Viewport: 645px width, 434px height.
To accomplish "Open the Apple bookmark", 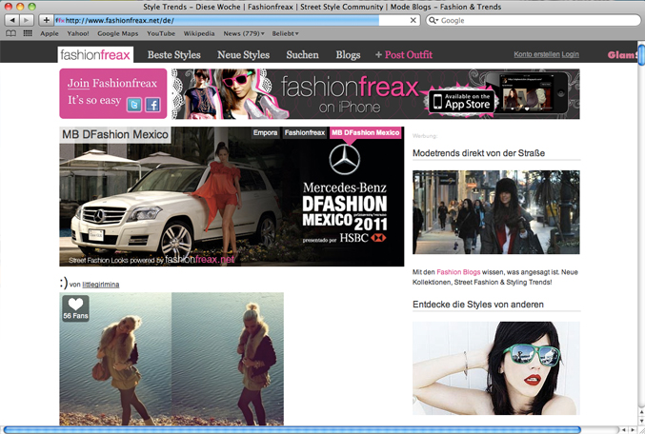I will pos(50,33).
